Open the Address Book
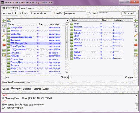Screen dimensions: 140x113 point(10,13)
